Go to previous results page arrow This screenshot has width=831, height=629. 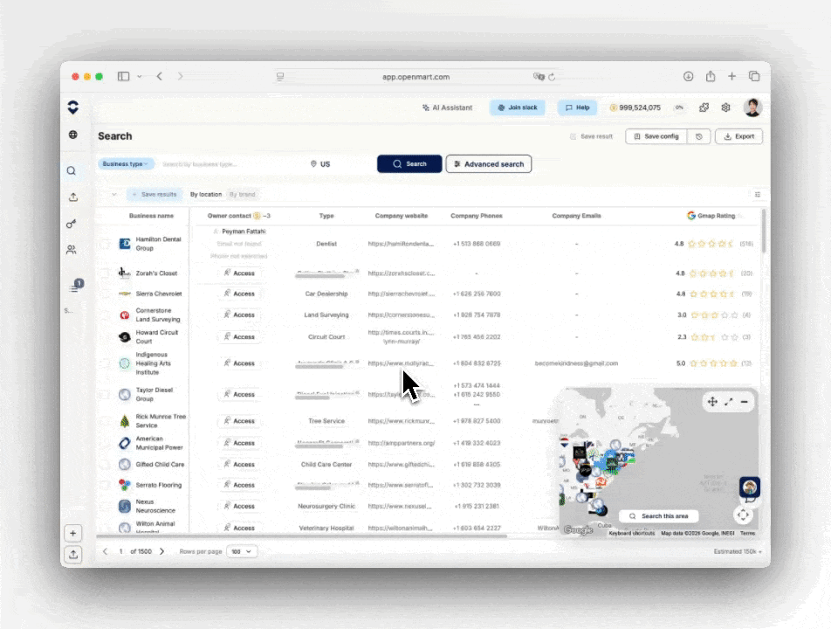105,551
